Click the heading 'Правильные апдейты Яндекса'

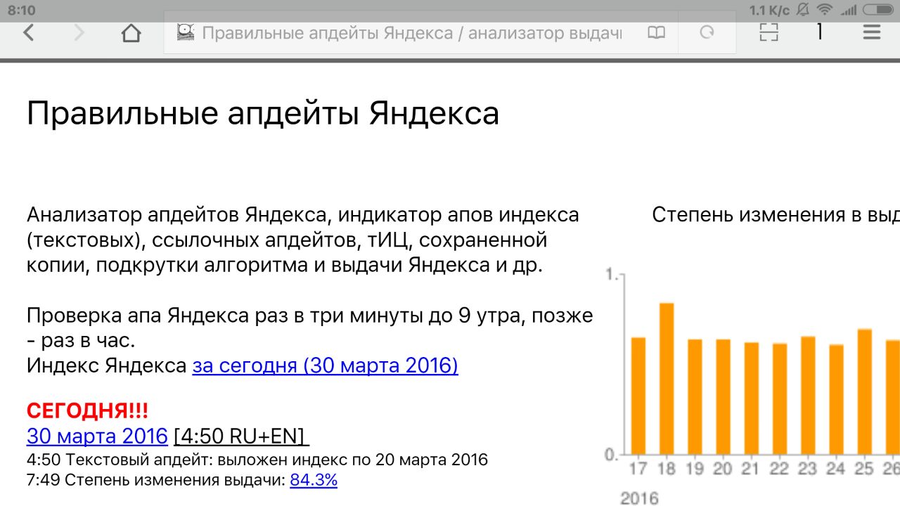pos(263,113)
